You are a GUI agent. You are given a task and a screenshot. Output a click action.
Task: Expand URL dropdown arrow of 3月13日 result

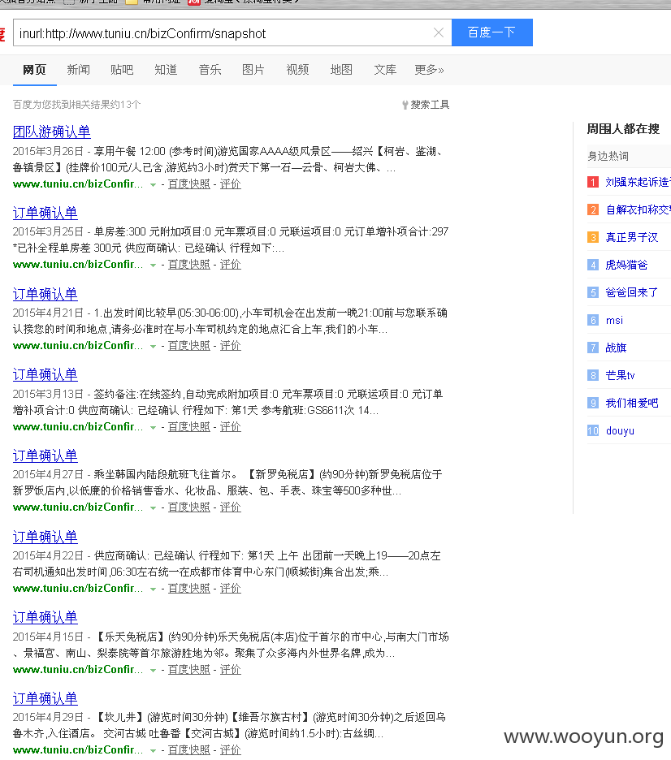click(x=154, y=427)
